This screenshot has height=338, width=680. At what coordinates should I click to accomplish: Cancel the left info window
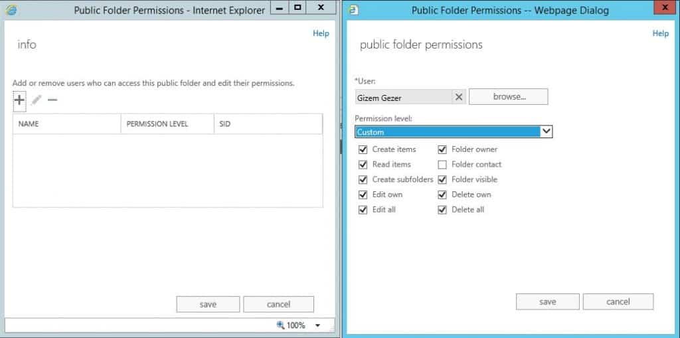pyautogui.click(x=278, y=304)
